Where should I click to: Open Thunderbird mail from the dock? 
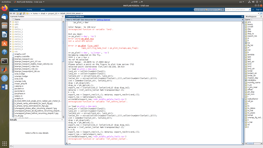click(x=5, y=17)
